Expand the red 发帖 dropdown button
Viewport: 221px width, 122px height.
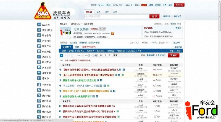coord(174,55)
